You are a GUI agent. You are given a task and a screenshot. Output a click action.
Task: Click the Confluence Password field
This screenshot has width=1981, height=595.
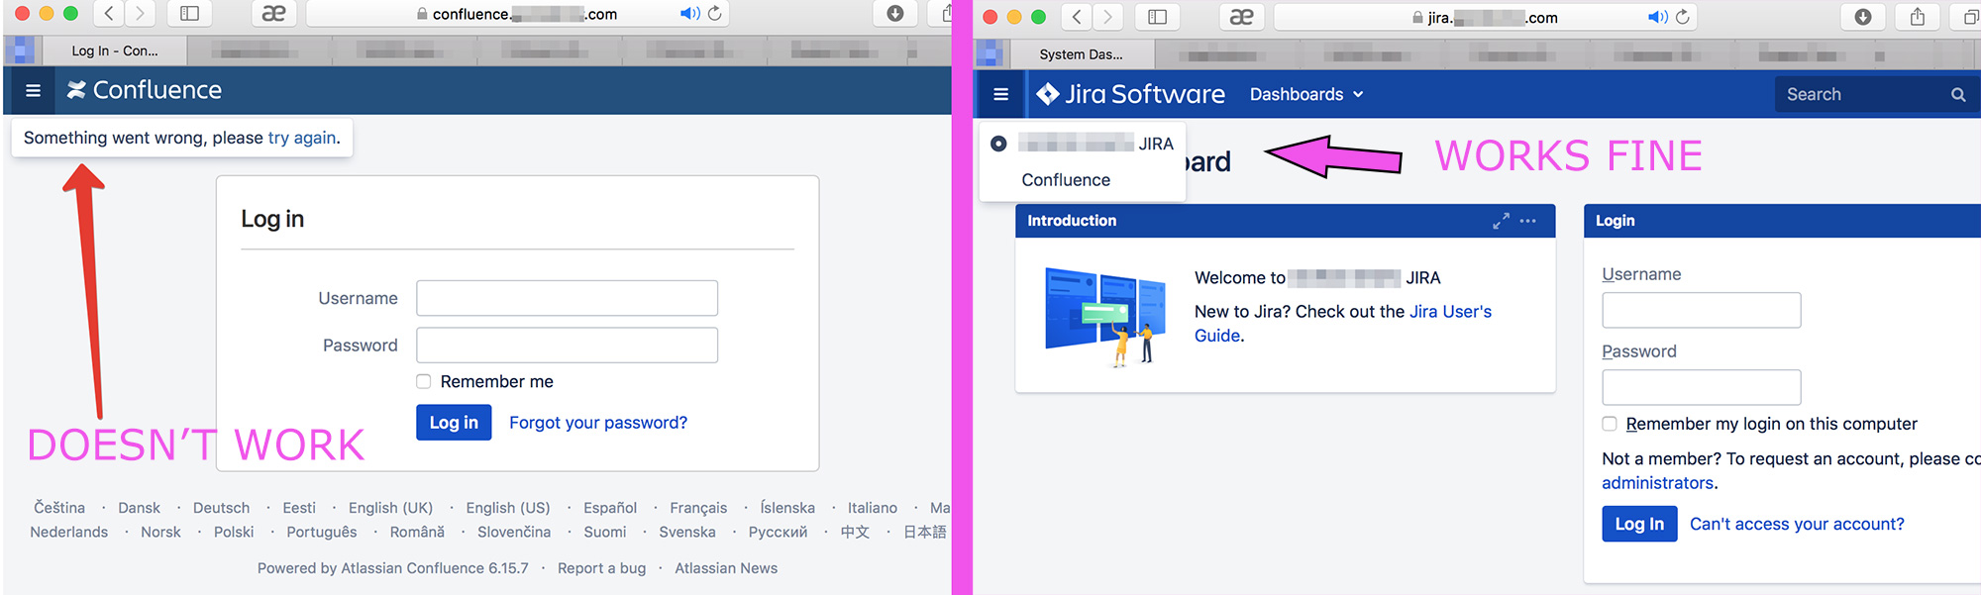coord(567,346)
